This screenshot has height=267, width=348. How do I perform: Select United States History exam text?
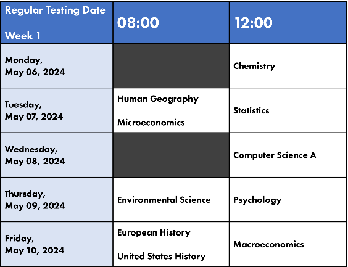click(161, 257)
